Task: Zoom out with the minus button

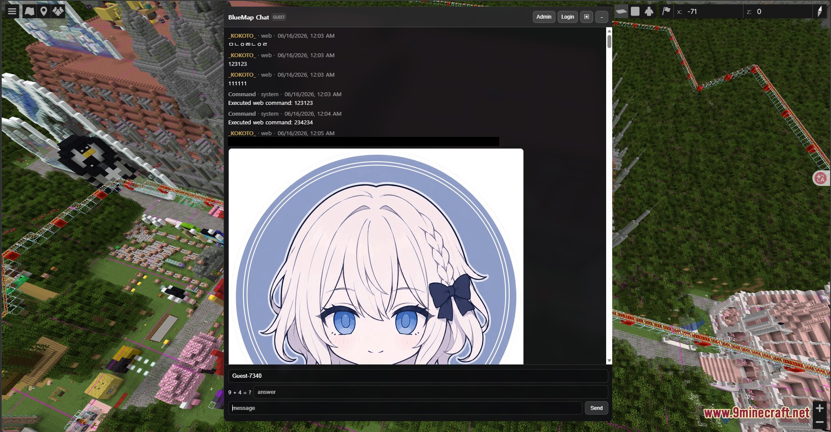Action: click(x=820, y=422)
